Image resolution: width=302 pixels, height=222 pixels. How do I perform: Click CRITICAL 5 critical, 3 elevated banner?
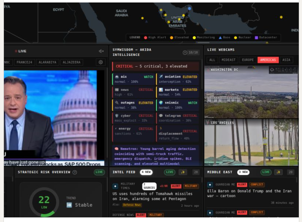(x=155, y=67)
